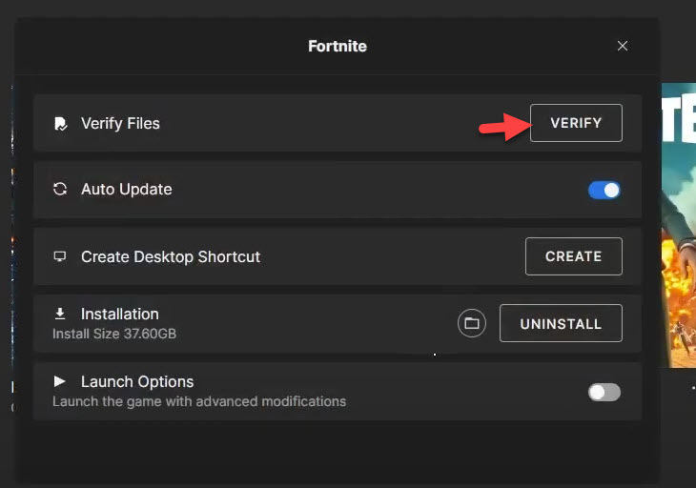The height and width of the screenshot is (488, 696).
Task: Click the Auto Update label
Action: [x=126, y=190]
